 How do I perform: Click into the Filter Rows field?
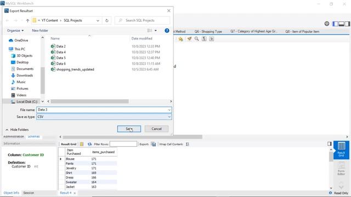pyautogui.click(x=123, y=144)
